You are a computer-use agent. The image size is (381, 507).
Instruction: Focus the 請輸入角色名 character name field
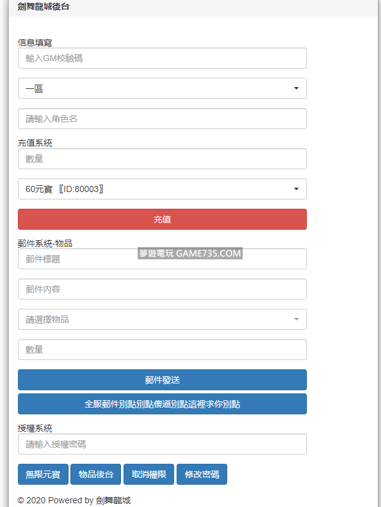(x=162, y=119)
